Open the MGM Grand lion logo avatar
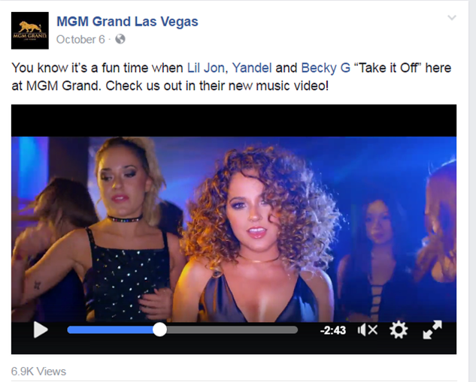This screenshot has width=476, height=382. 30,31
